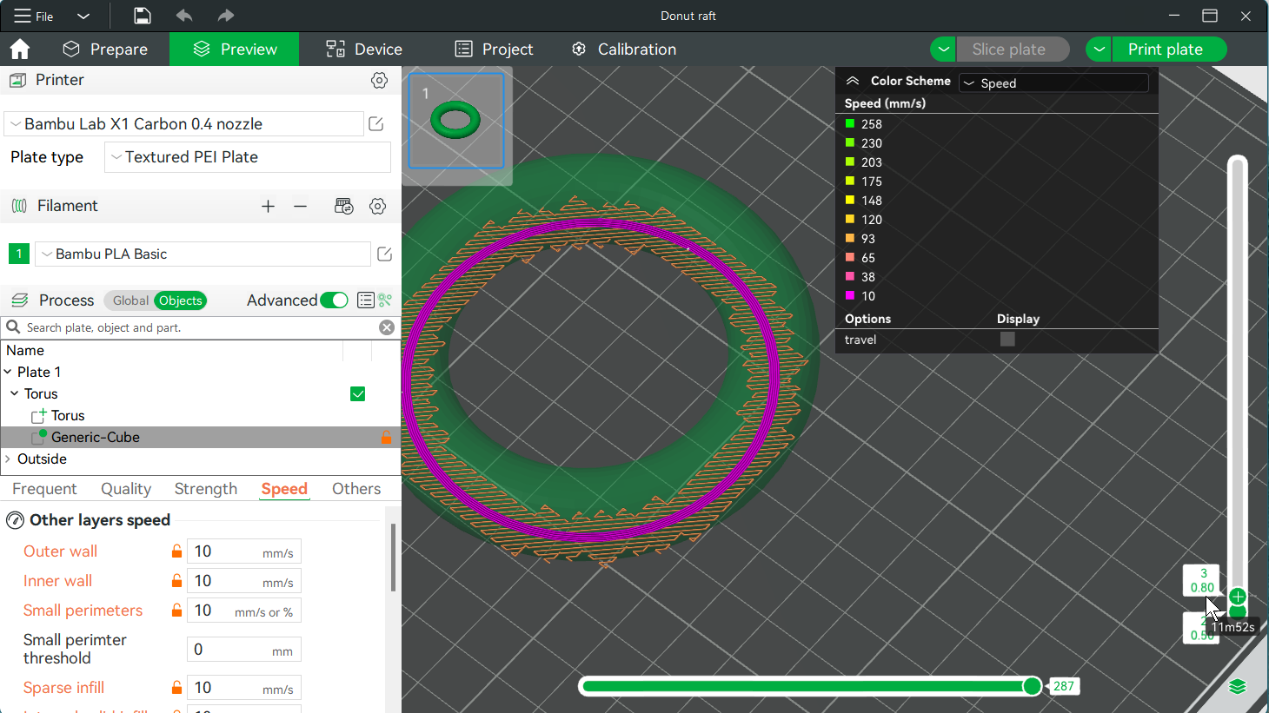Open the Color Scheme Speed dropdown
This screenshot has height=713, width=1269.
click(1053, 83)
